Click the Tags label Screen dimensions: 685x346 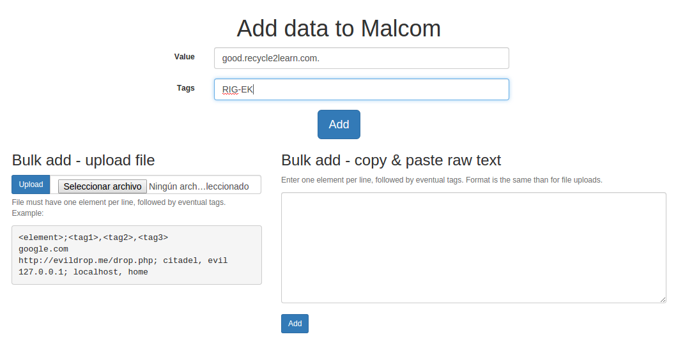[x=186, y=88]
